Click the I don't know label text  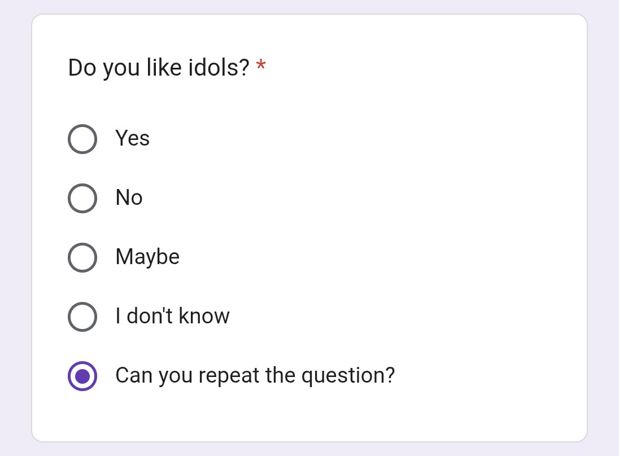172,316
